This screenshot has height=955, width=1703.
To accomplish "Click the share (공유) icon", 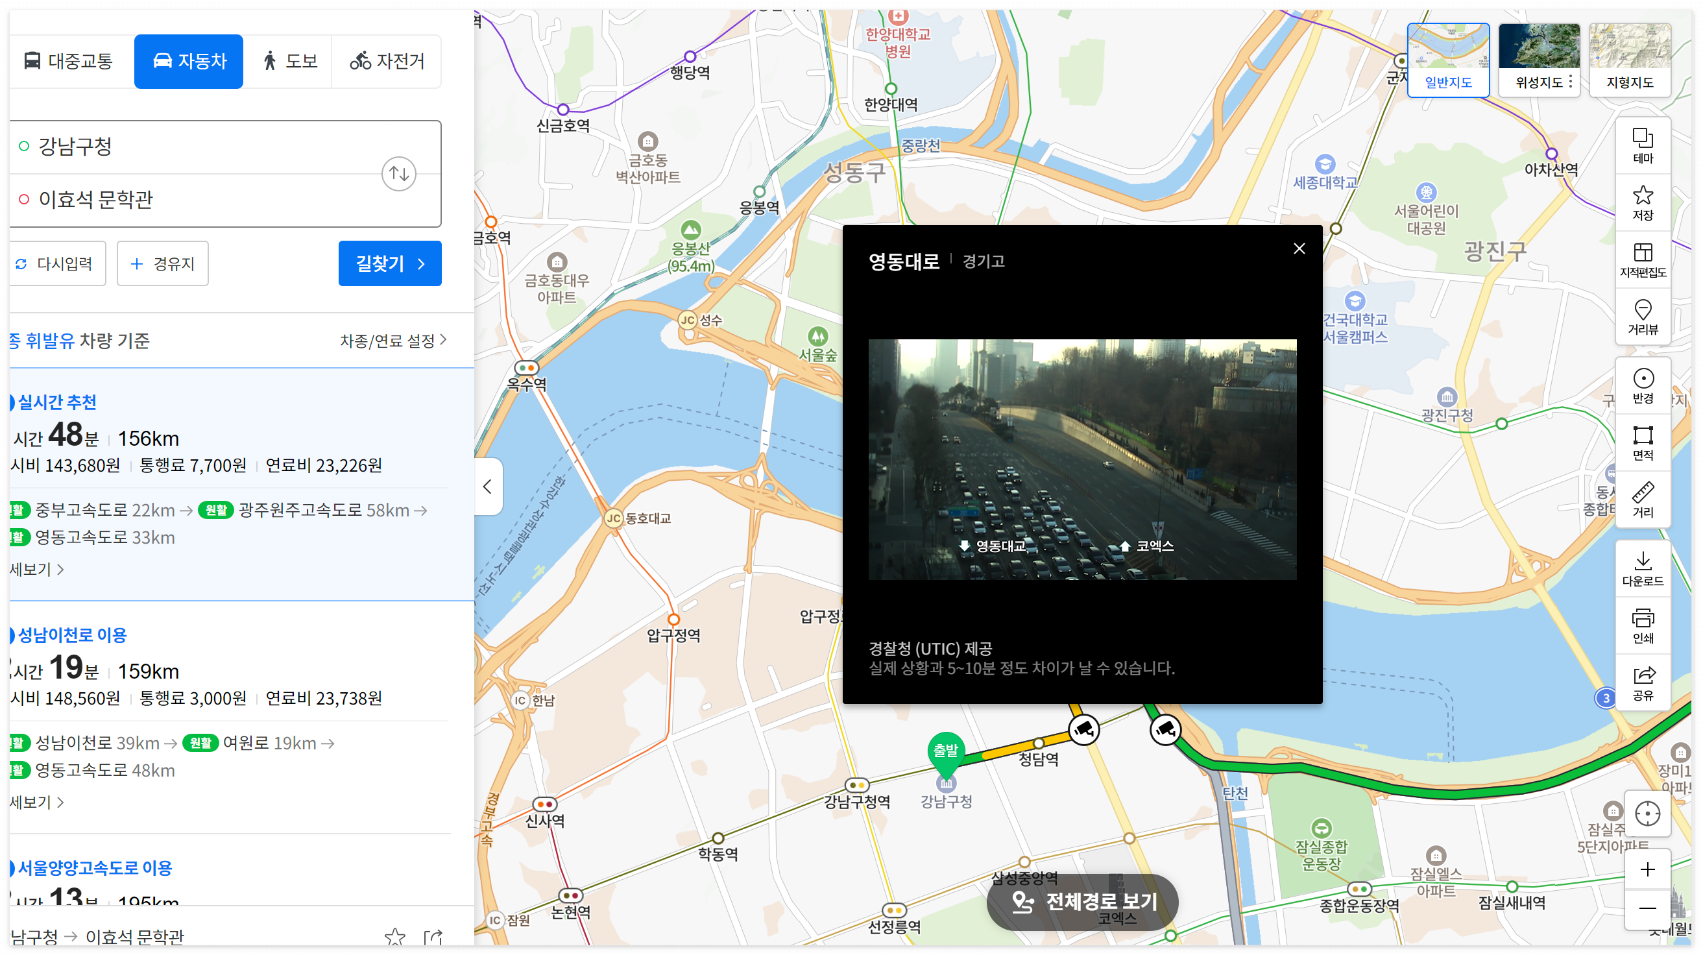I will [x=1644, y=681].
